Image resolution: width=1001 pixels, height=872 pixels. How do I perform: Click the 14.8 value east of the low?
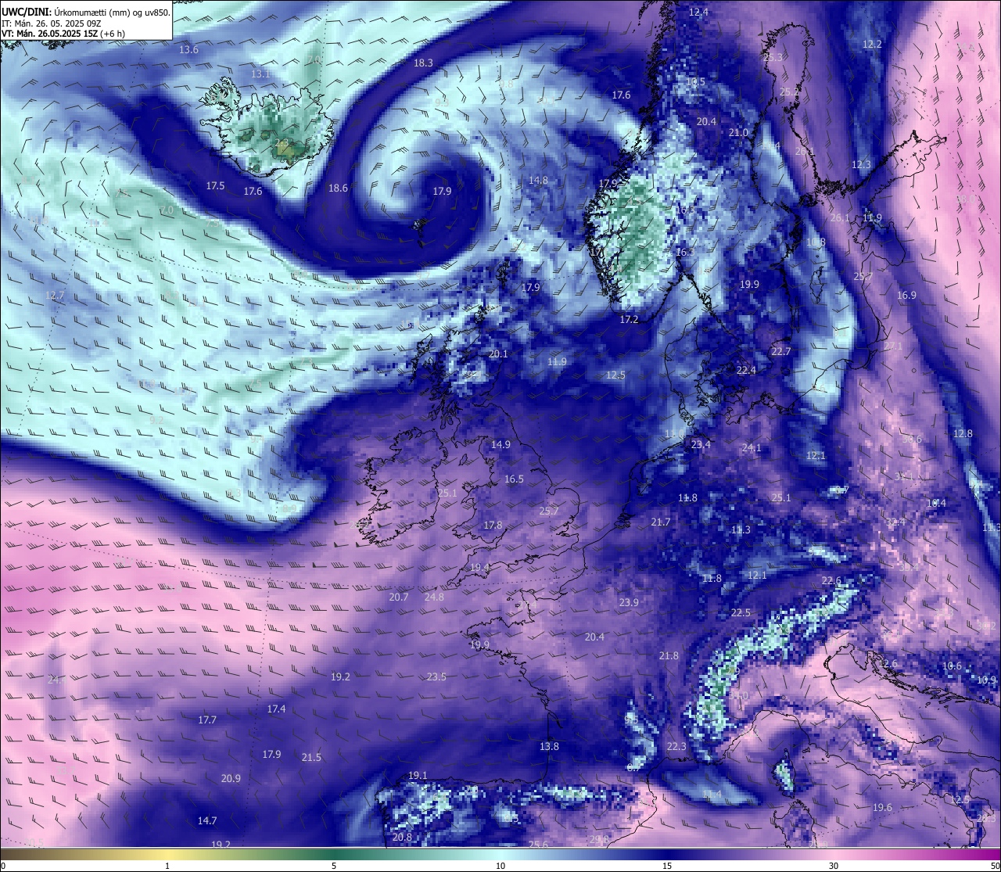click(x=538, y=181)
